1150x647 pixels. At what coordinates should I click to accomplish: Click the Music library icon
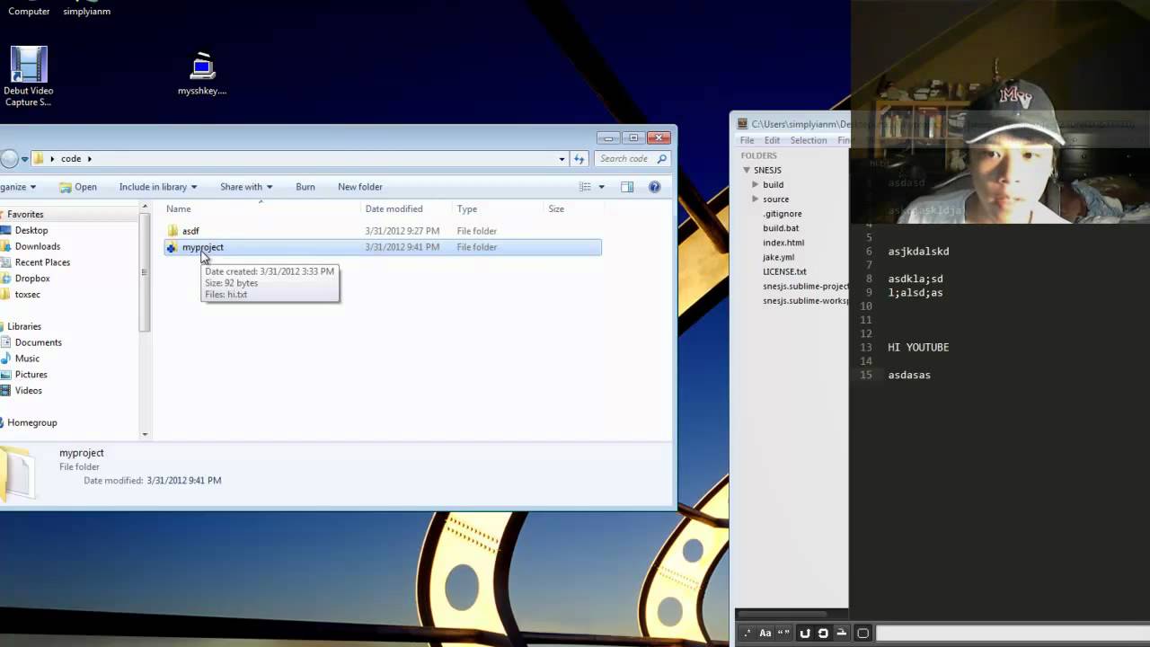[5, 359]
